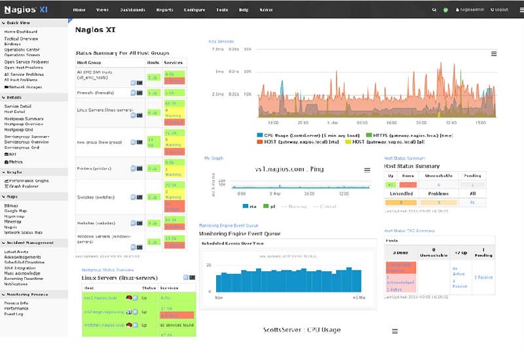Screen dimensions: 524x355
Task: Open Network Outages in the sidebar
Action: pyautogui.click(x=23, y=87)
